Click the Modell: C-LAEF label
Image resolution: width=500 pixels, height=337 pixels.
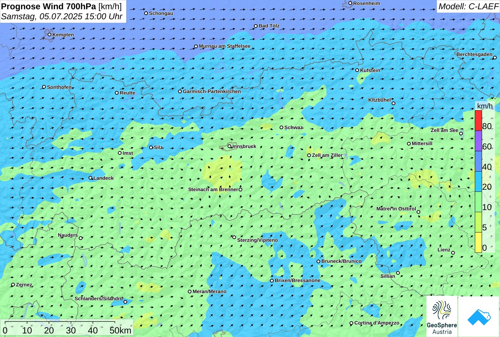(x=468, y=6)
